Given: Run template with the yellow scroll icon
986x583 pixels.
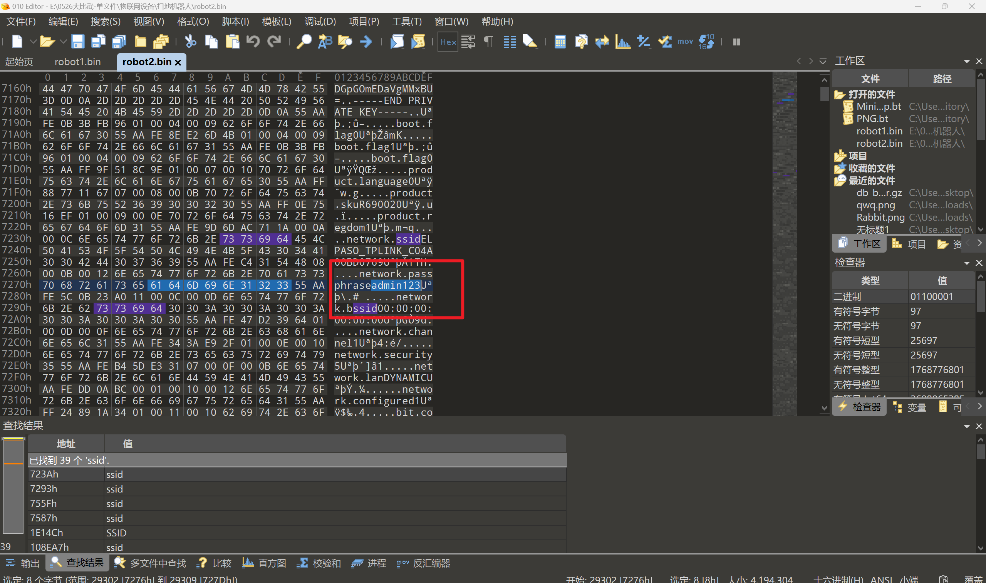Looking at the screenshot, I should coord(418,41).
